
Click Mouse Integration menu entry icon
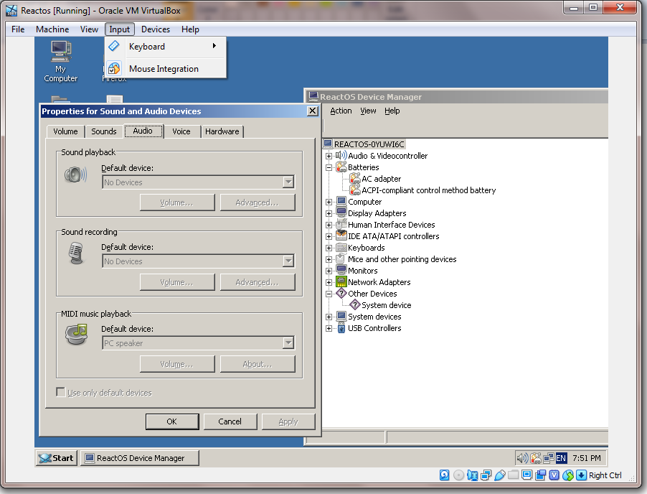[114, 68]
